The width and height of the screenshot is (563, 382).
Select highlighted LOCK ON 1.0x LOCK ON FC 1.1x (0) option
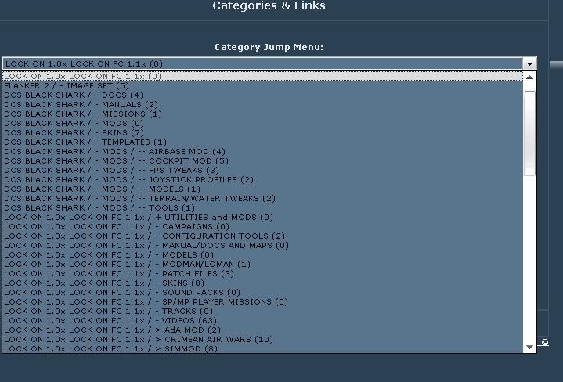[262, 76]
